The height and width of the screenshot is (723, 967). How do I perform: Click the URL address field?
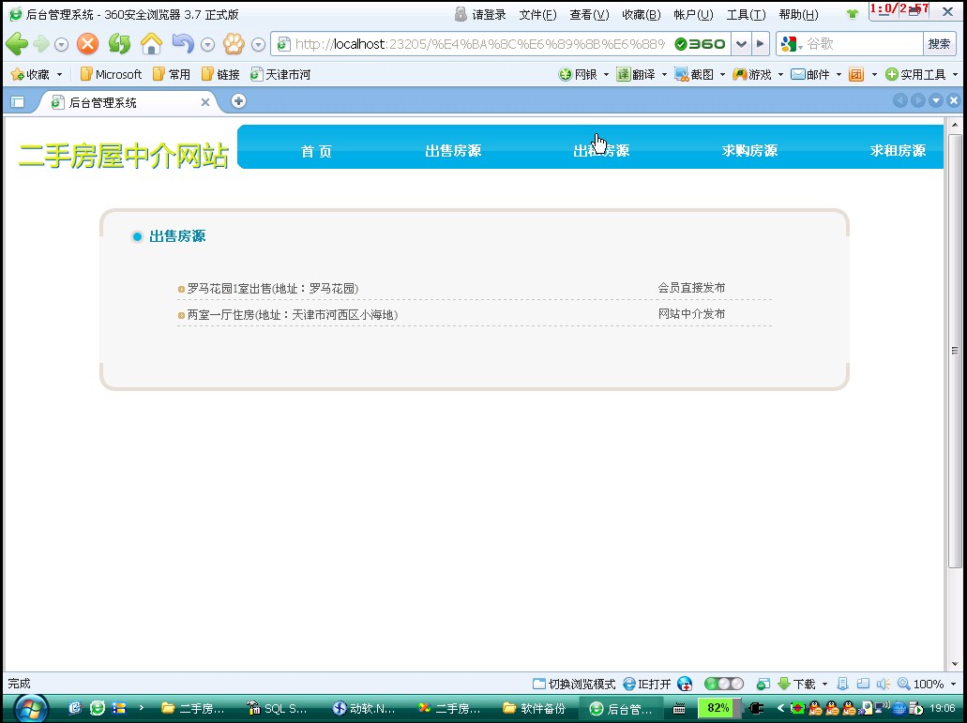point(479,44)
